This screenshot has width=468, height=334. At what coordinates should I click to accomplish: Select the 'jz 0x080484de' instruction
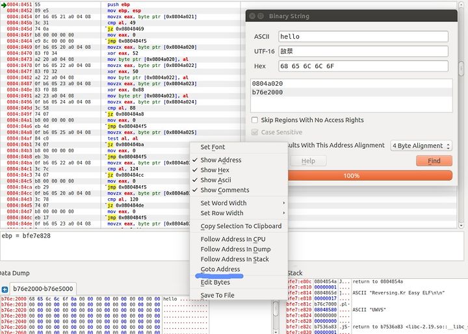125,205
